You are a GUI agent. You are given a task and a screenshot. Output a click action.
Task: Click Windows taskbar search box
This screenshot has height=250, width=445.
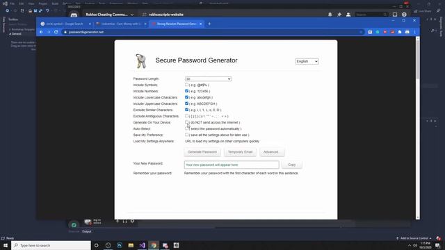point(51,245)
